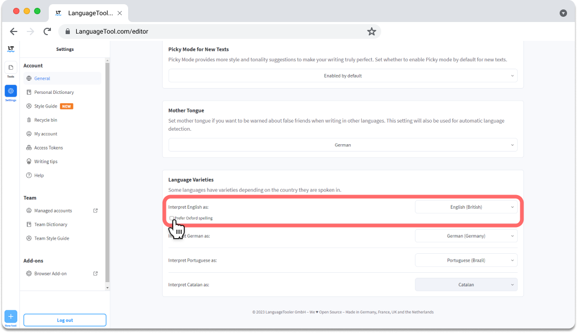The height and width of the screenshot is (333, 577).
Task: Click the lock icon in the address bar
Action: (68, 31)
